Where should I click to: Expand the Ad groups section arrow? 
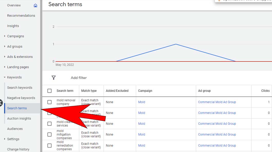[5, 47]
